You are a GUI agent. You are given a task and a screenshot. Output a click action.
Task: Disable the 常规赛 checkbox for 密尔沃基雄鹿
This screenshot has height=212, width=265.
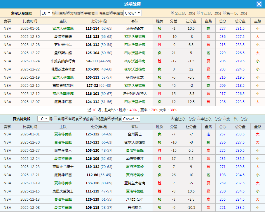(x=68, y=13)
